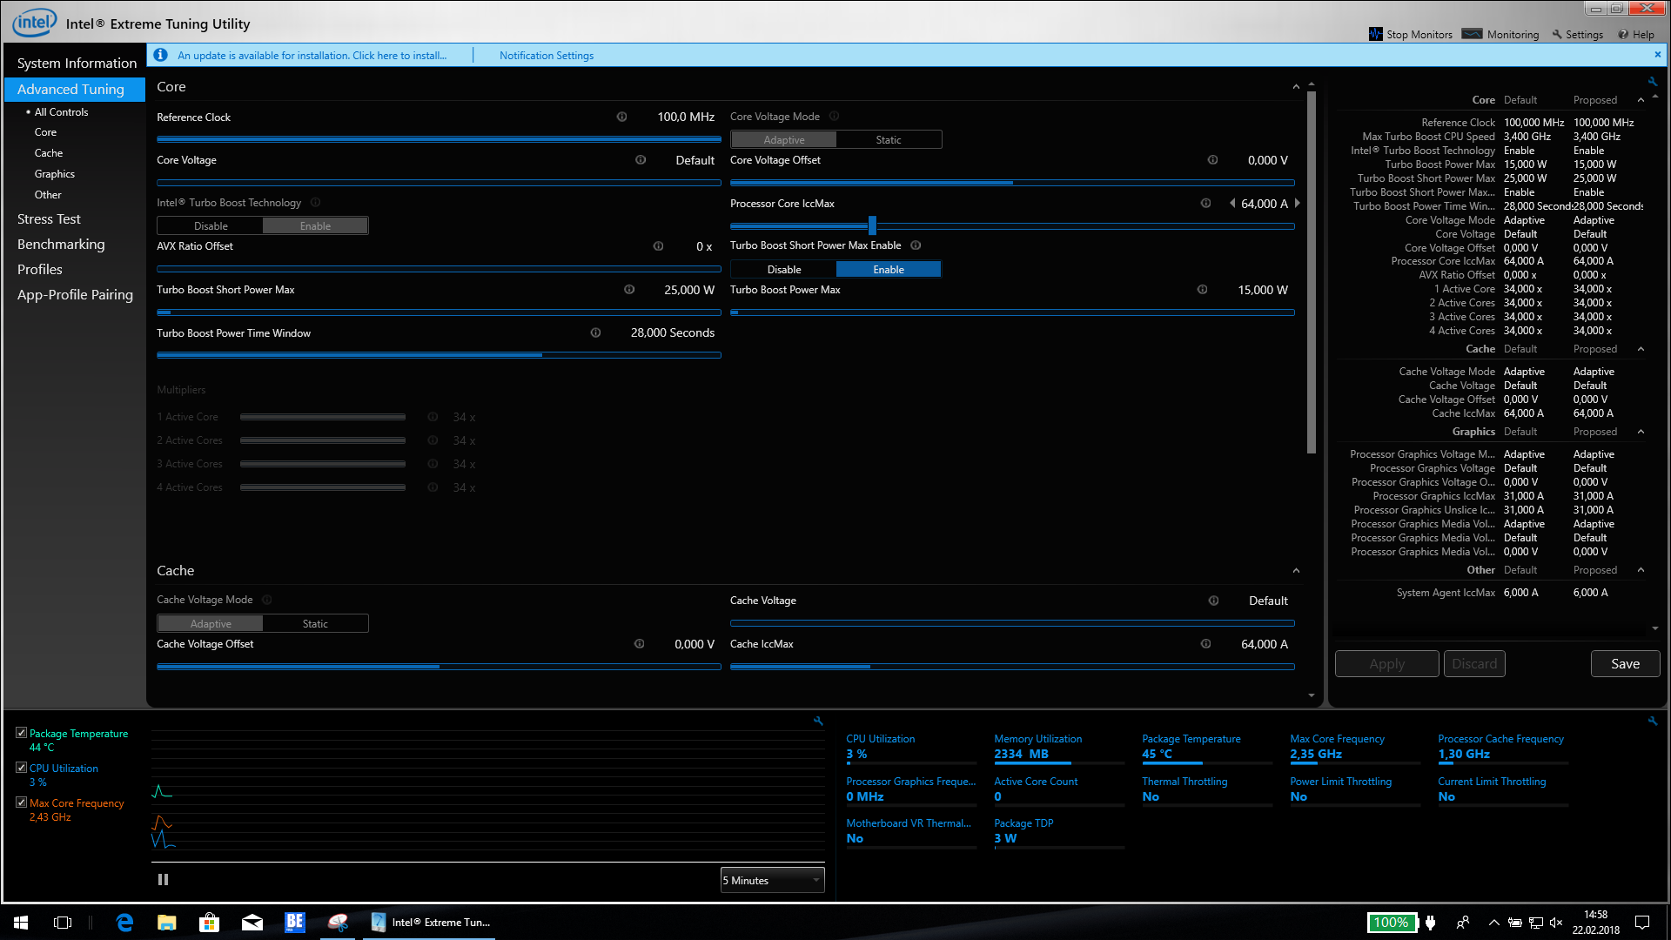Screen dimensions: 1671x940
Task: Disable Turbo Boost Short Power Max
Action: coord(783,270)
